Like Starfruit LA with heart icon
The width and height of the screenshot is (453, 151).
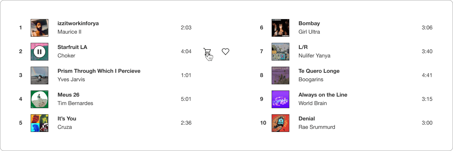coord(225,52)
